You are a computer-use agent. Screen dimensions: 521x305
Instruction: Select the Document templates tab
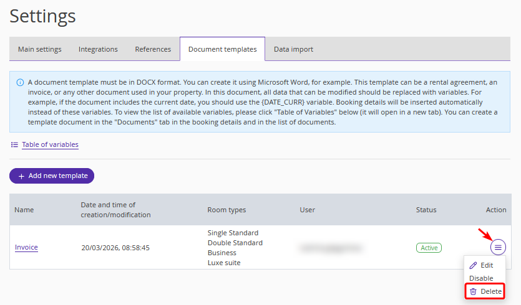pyautogui.click(x=222, y=49)
